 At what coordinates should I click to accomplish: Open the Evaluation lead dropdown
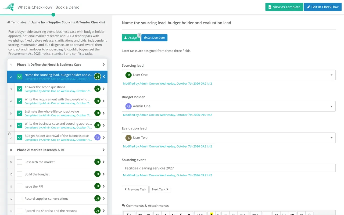click(x=229, y=138)
